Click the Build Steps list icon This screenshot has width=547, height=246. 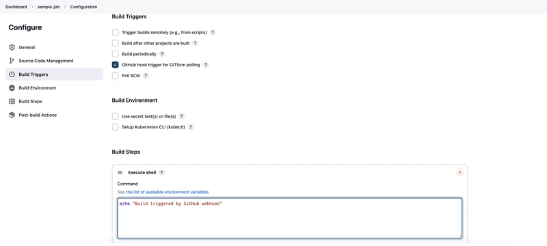(12, 101)
